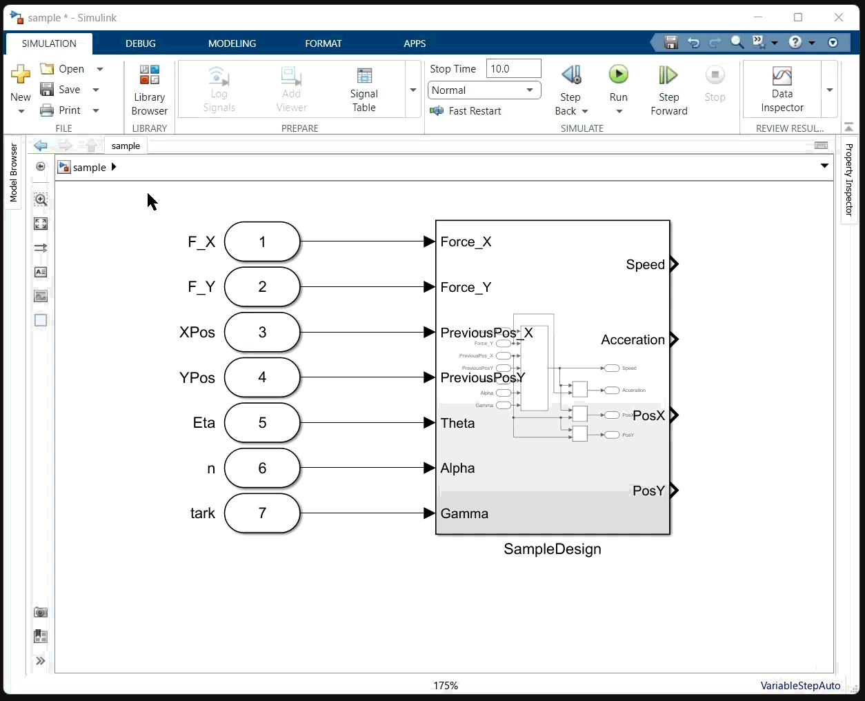The image size is (865, 701).
Task: Expand the Review Results gallery arrow
Action: (x=830, y=90)
